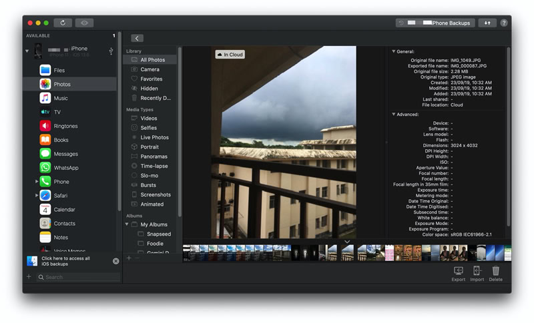Screen dimensions: 534x323
Task: Open the help question mark button
Action: point(504,23)
